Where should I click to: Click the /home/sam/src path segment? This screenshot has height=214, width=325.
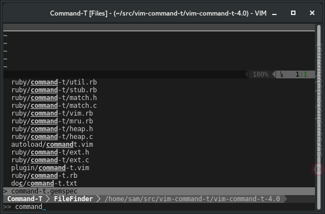click(x=193, y=199)
